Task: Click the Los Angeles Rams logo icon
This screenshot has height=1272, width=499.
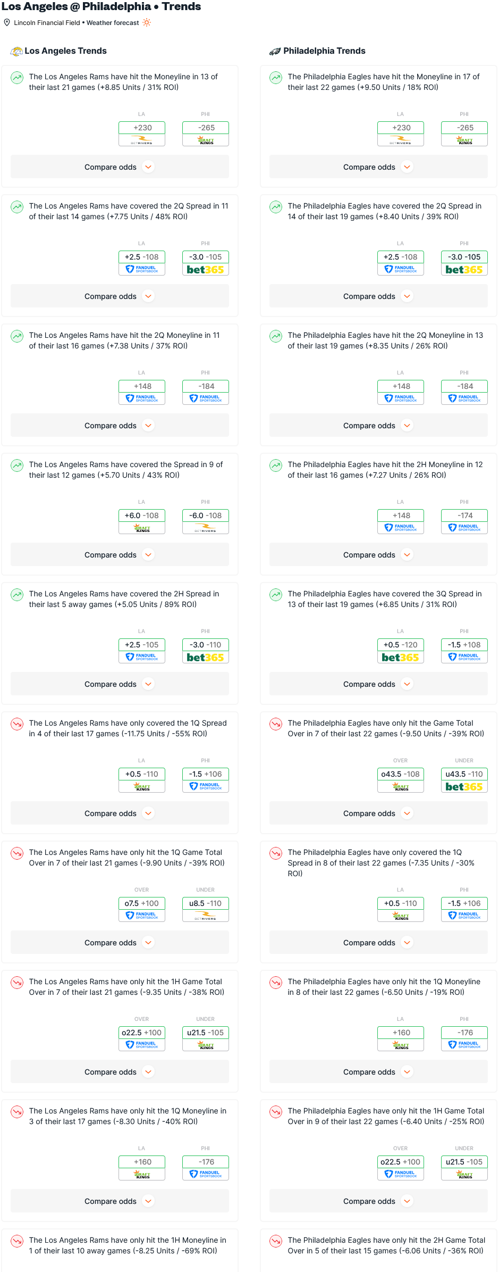Action: 17,51
